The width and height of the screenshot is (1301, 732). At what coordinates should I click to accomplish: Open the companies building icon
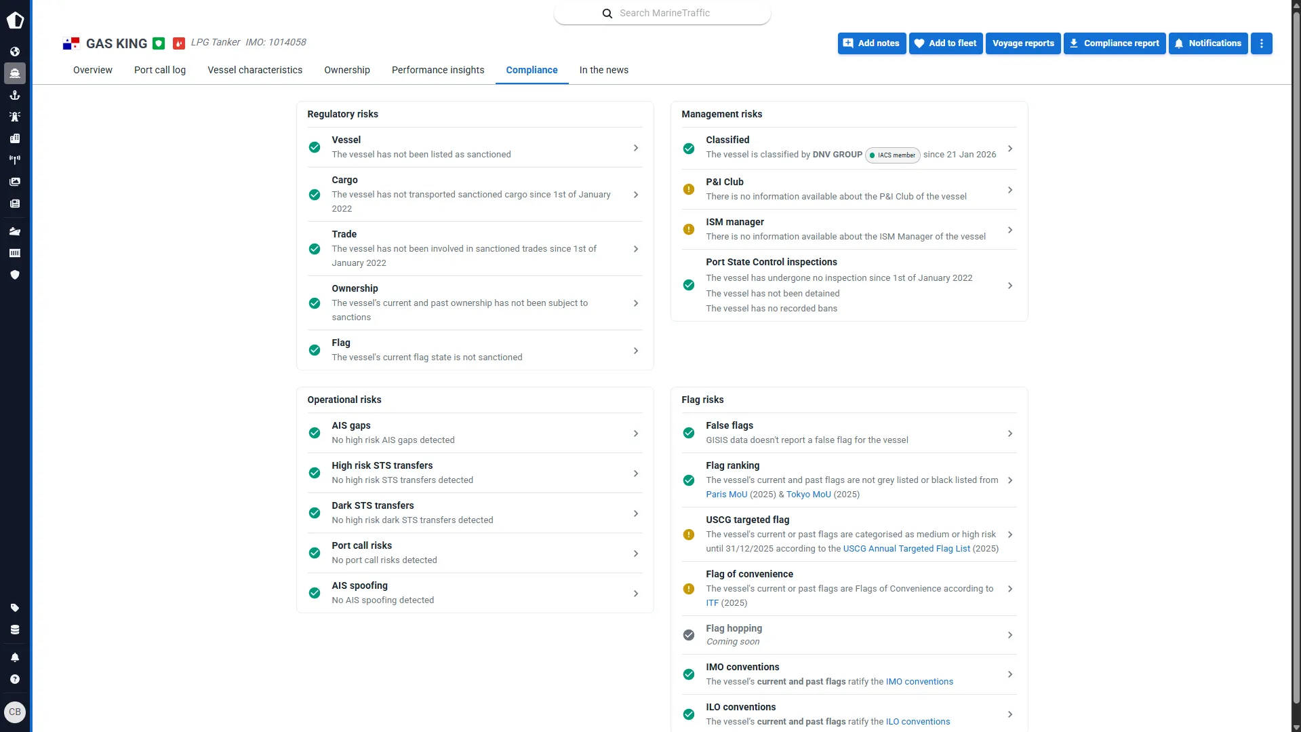point(15,138)
